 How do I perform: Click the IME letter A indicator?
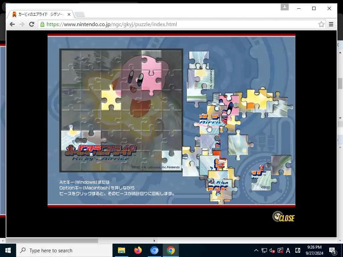(288, 250)
